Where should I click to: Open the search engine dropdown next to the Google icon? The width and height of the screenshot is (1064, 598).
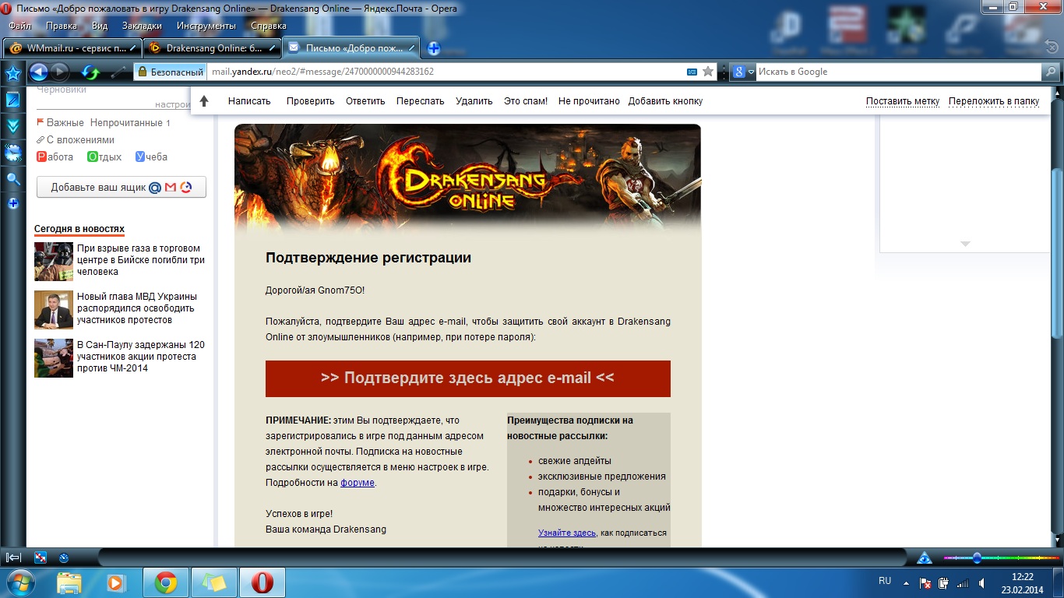[x=752, y=72]
